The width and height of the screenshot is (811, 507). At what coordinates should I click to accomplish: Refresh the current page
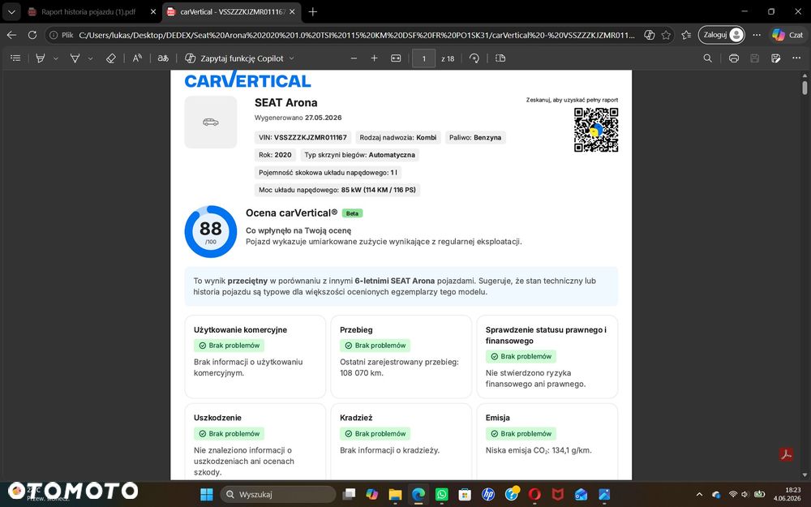(32, 35)
